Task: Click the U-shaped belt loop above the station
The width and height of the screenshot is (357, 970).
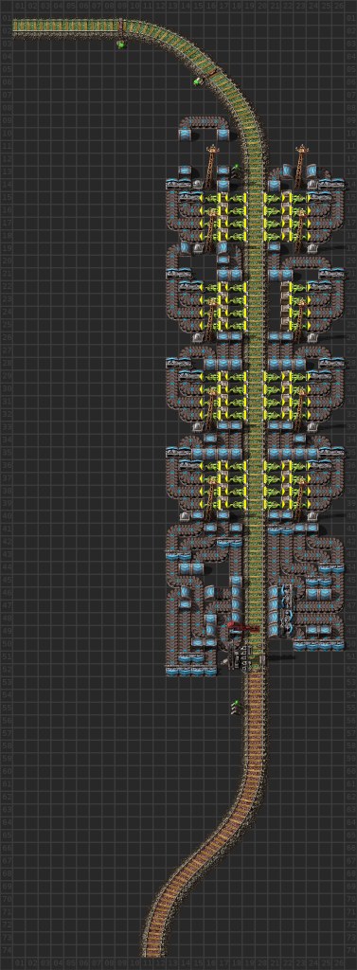Action: coord(204,128)
